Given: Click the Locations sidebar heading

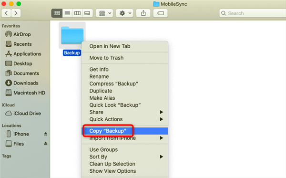Looking at the screenshot, I should pyautogui.click(x=11, y=126).
